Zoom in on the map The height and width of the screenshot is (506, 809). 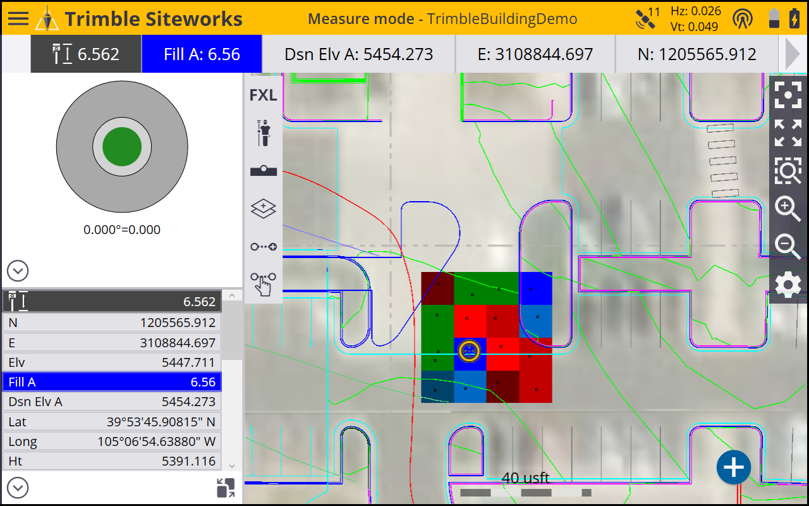pos(788,208)
